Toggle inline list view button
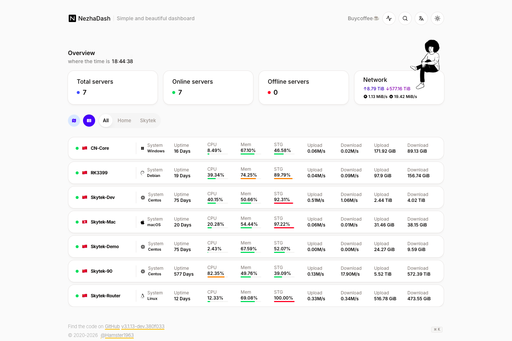Image resolution: width=512 pixels, height=341 pixels. click(x=89, y=120)
